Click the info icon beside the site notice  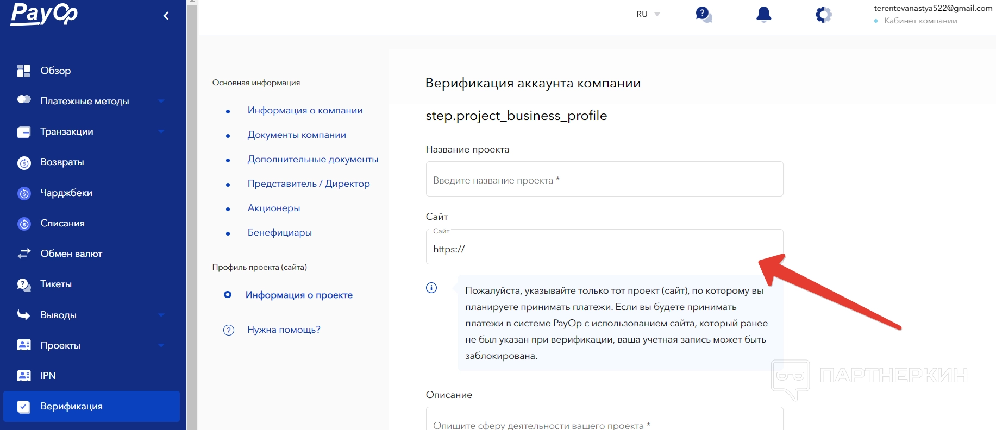[x=431, y=288]
